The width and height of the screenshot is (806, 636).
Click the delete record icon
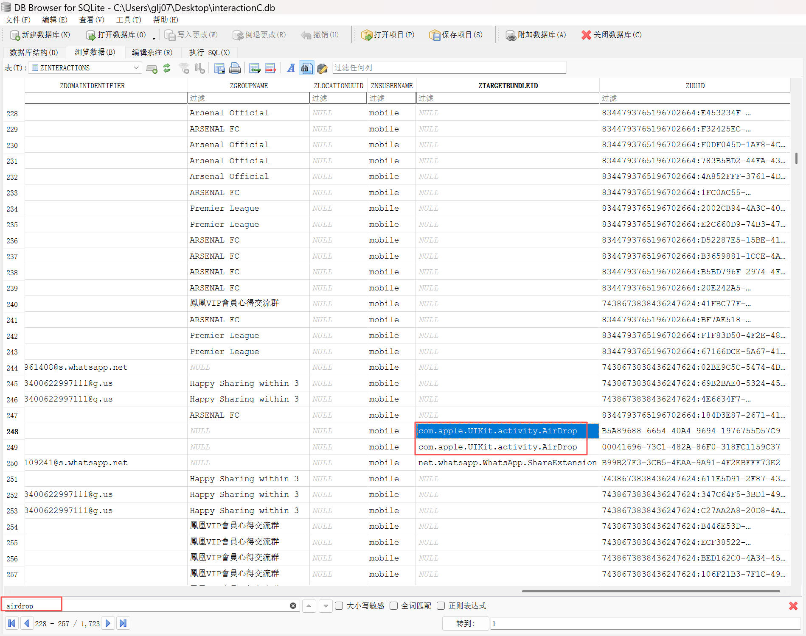coord(270,68)
